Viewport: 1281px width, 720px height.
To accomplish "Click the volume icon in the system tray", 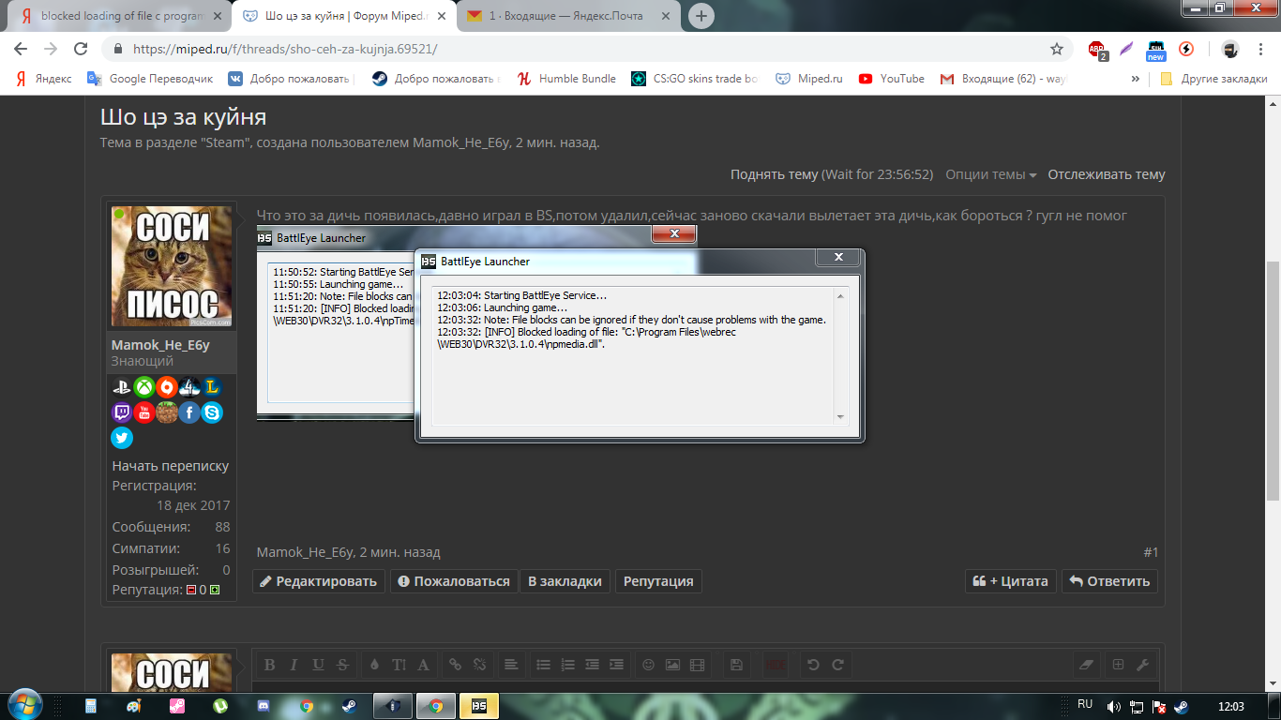I will click(x=1114, y=706).
